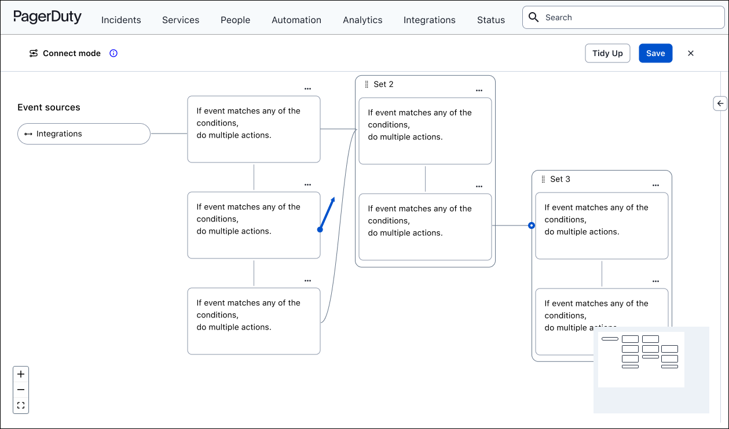Screen dimensions: 729x429
Task: Open options menu for Set 2 header
Action: [x=479, y=91]
